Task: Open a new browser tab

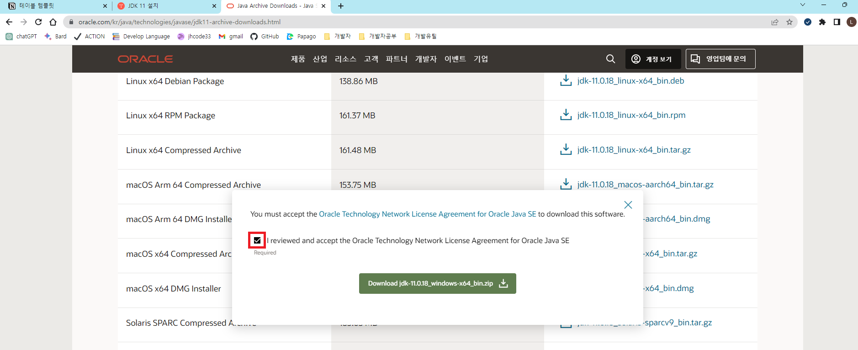Action: [341, 6]
